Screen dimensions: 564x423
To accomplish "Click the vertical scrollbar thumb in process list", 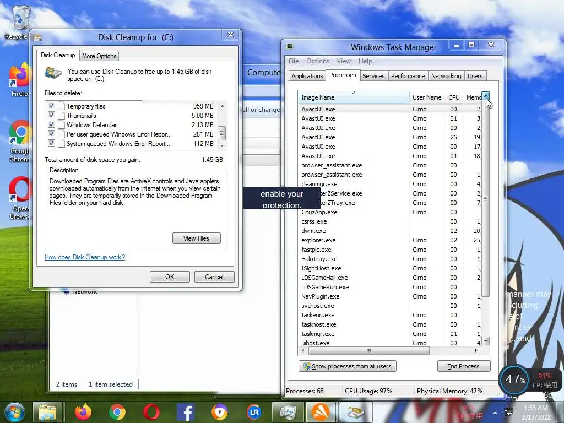I will [x=486, y=198].
